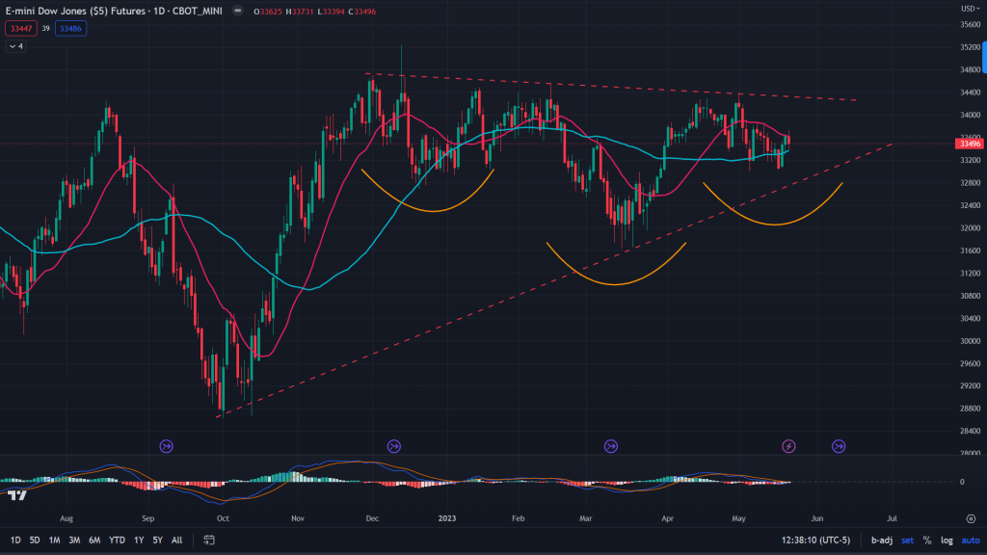
Task: Click the lightning bolt event icon near May
Action: pos(788,446)
